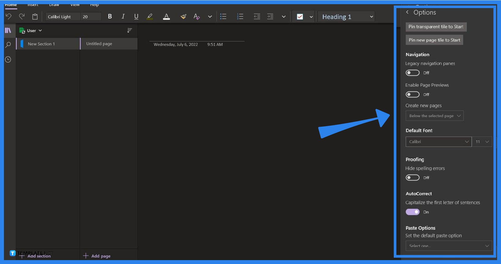The image size is (501, 264).
Task: Open the Create new pages dropdown
Action: [x=434, y=115]
